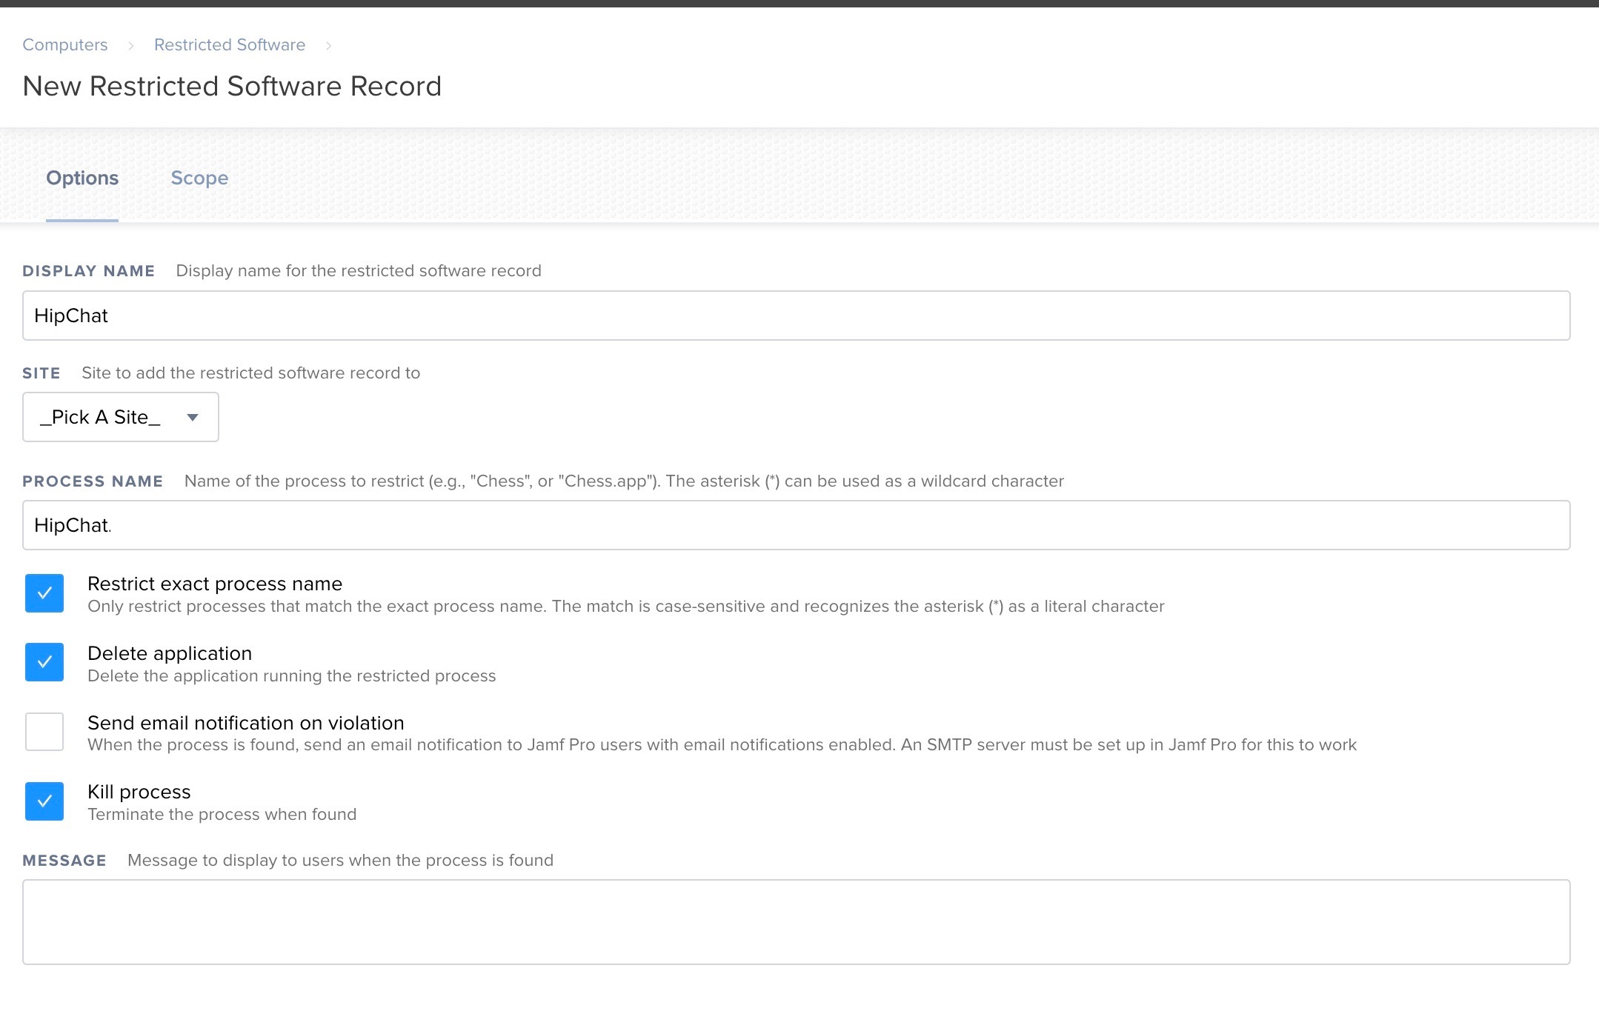Click the Process Name input field
This screenshot has height=1028, width=1599.
click(797, 525)
